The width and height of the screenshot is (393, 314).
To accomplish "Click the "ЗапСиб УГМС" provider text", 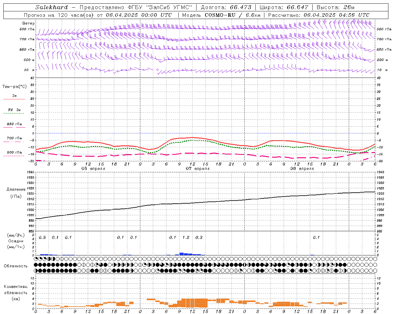I will (169, 7).
